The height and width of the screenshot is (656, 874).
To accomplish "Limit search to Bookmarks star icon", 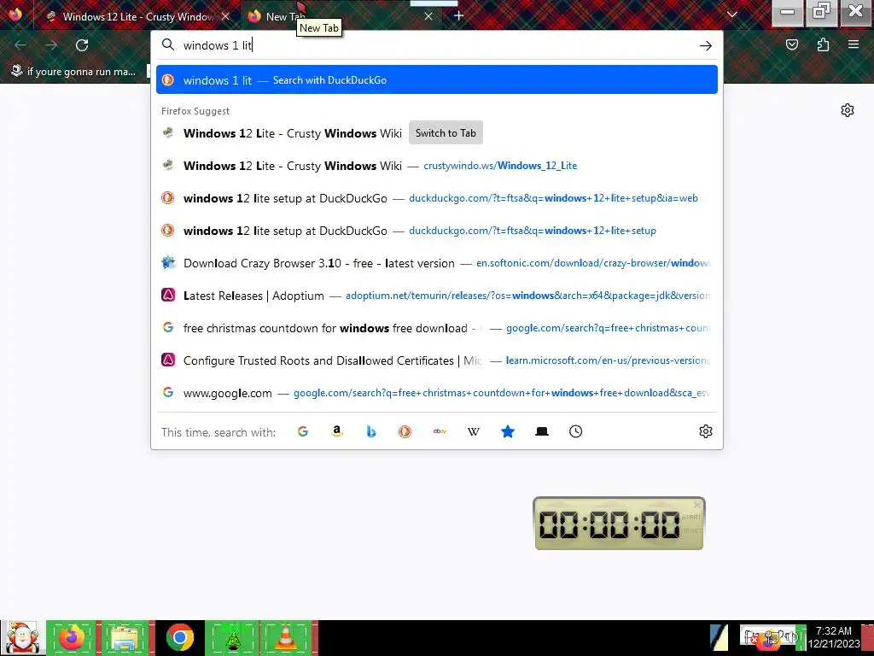I will pos(508,431).
